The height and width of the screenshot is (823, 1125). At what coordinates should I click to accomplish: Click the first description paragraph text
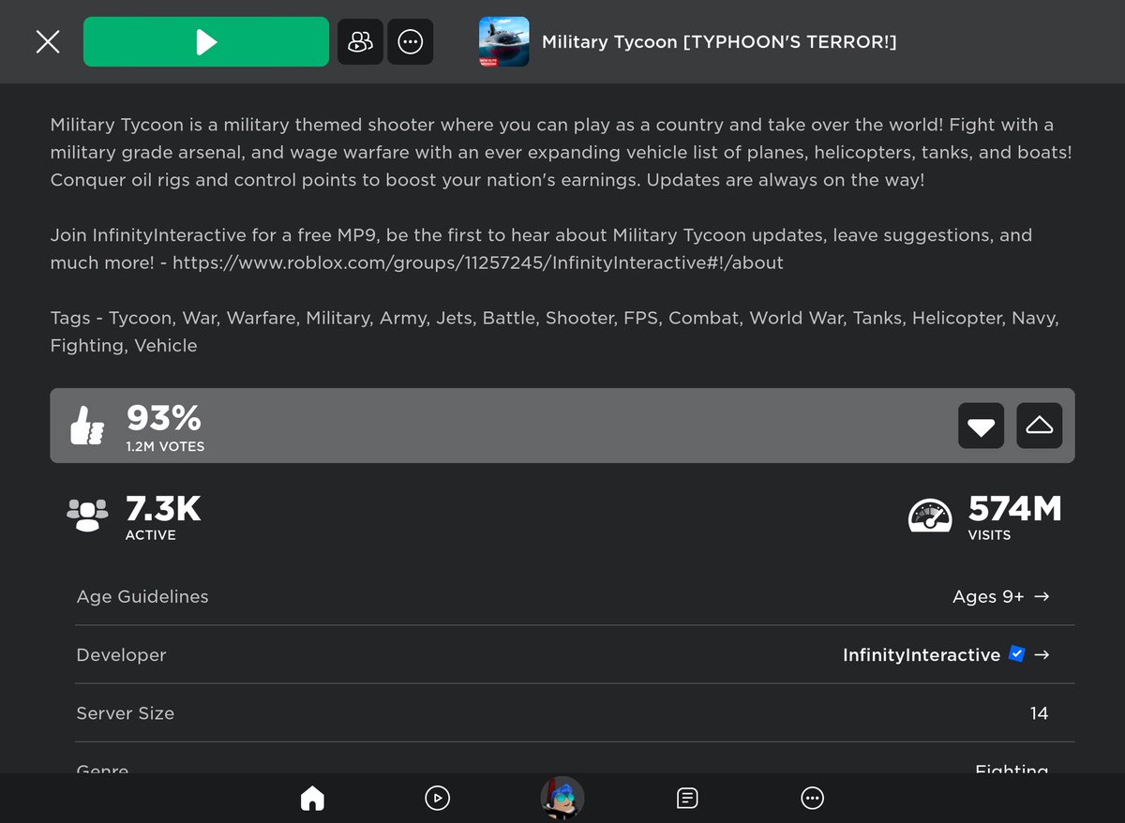(561, 152)
